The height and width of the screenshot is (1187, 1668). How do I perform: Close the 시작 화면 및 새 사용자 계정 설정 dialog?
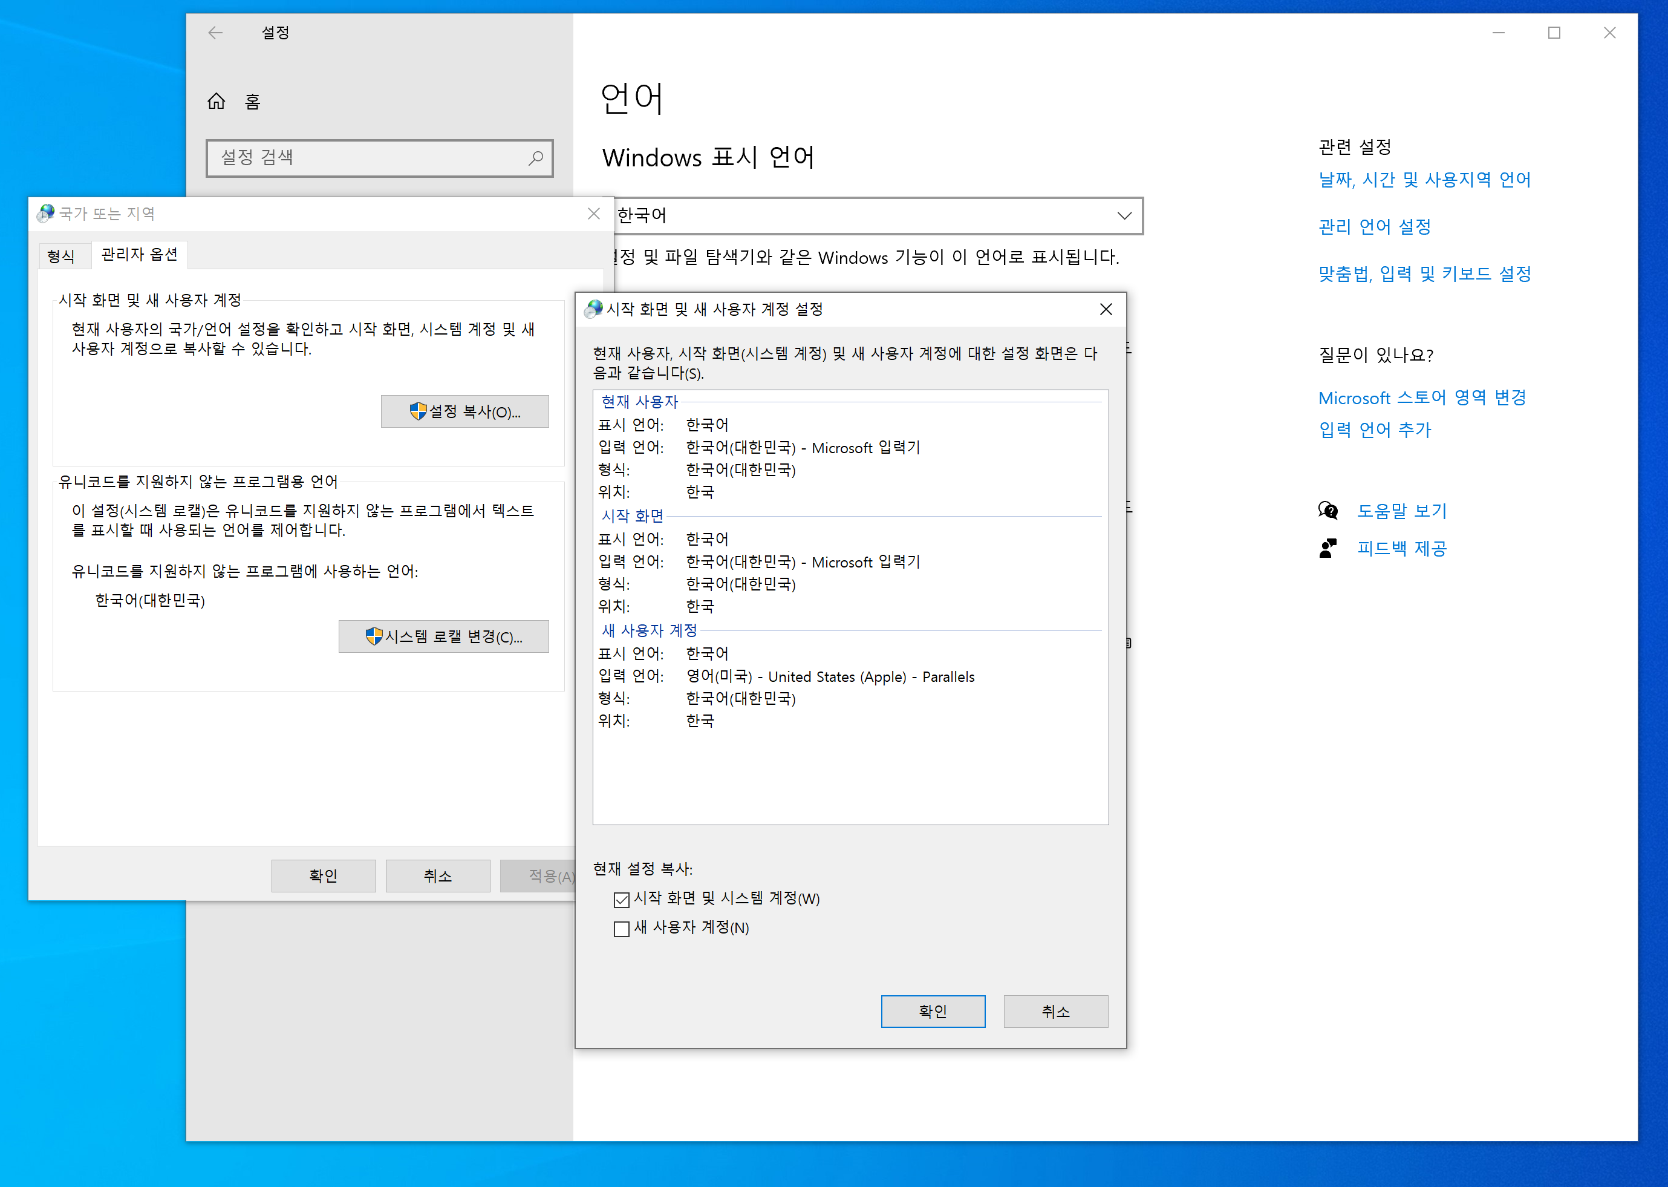[1106, 309]
